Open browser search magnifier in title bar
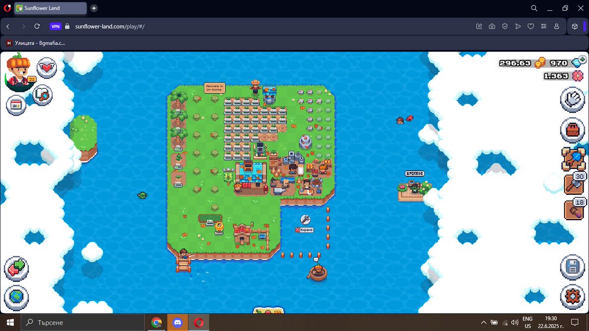Screen dimensions: 589x331 pos(534,8)
